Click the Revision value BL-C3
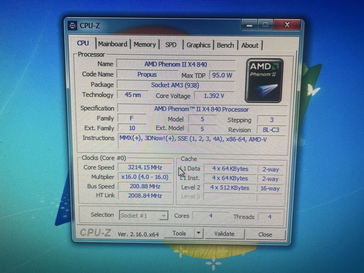364x273 pixels. tap(271, 130)
